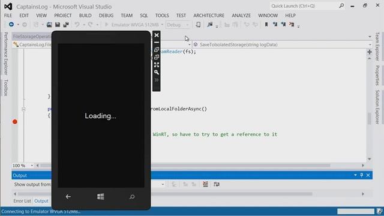The height and width of the screenshot is (216, 384).
Task: Switch to the Output tab
Action: point(41,201)
